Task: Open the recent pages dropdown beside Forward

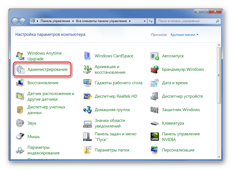Action: tap(28, 21)
